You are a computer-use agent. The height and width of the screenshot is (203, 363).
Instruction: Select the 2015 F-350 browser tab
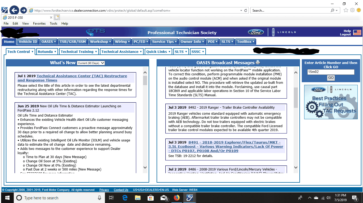[27, 18]
